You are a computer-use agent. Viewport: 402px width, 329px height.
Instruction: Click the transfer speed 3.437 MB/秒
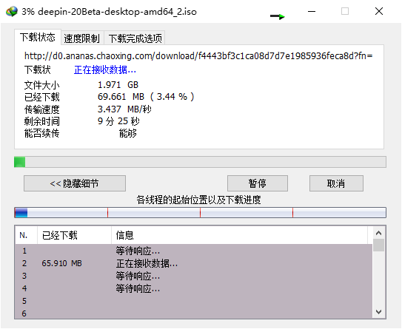tap(124, 109)
